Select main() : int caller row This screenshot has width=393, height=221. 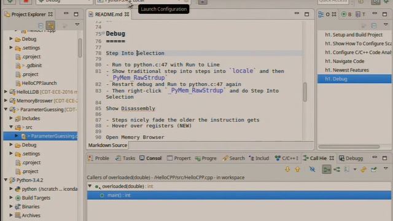[x=239, y=195]
